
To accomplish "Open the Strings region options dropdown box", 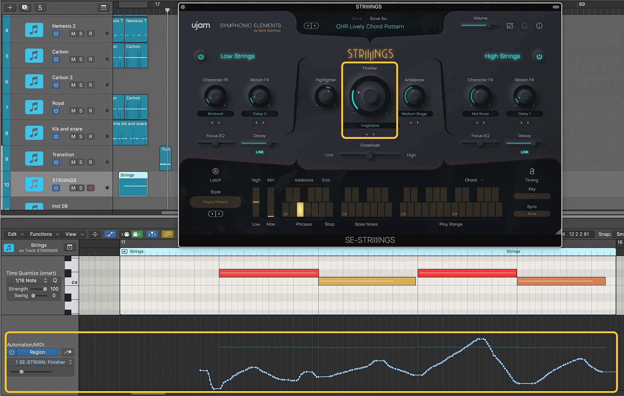I will pyautogui.click(x=70, y=247).
